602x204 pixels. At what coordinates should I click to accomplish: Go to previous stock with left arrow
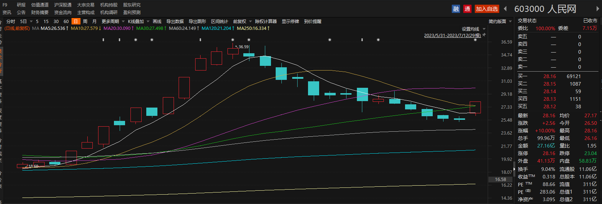click(x=505, y=9)
